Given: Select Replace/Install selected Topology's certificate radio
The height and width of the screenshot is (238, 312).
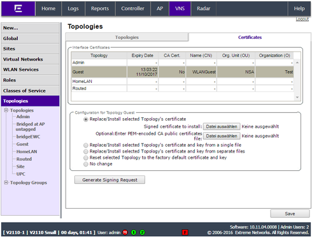Looking at the screenshot, I should (x=86, y=119).
